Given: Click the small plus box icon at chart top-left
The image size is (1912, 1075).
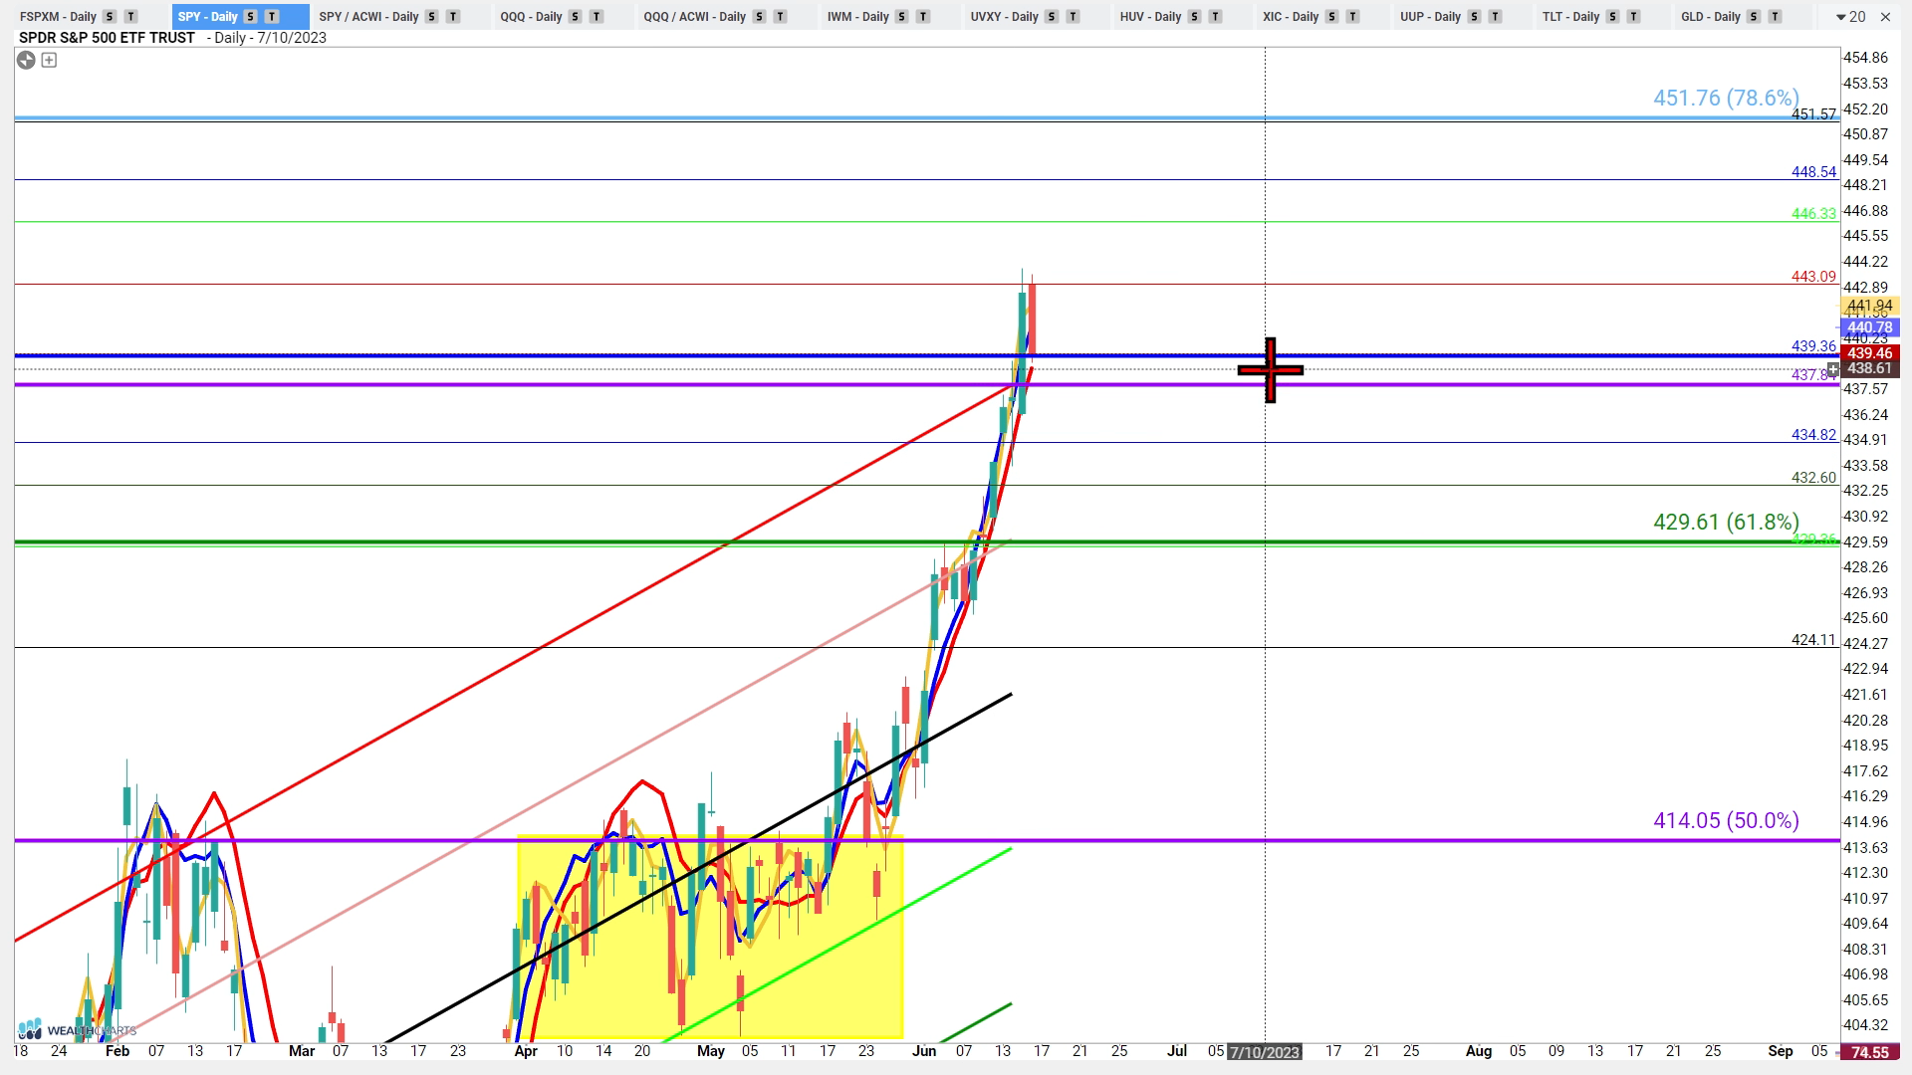Looking at the screenshot, I should [49, 61].
